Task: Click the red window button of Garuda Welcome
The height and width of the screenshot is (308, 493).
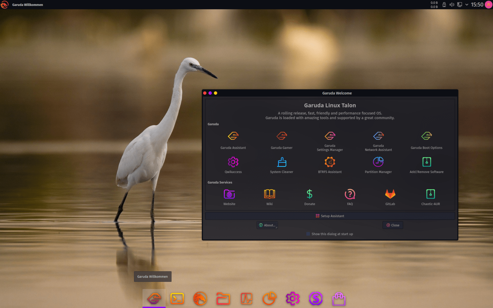Action: click(205, 93)
